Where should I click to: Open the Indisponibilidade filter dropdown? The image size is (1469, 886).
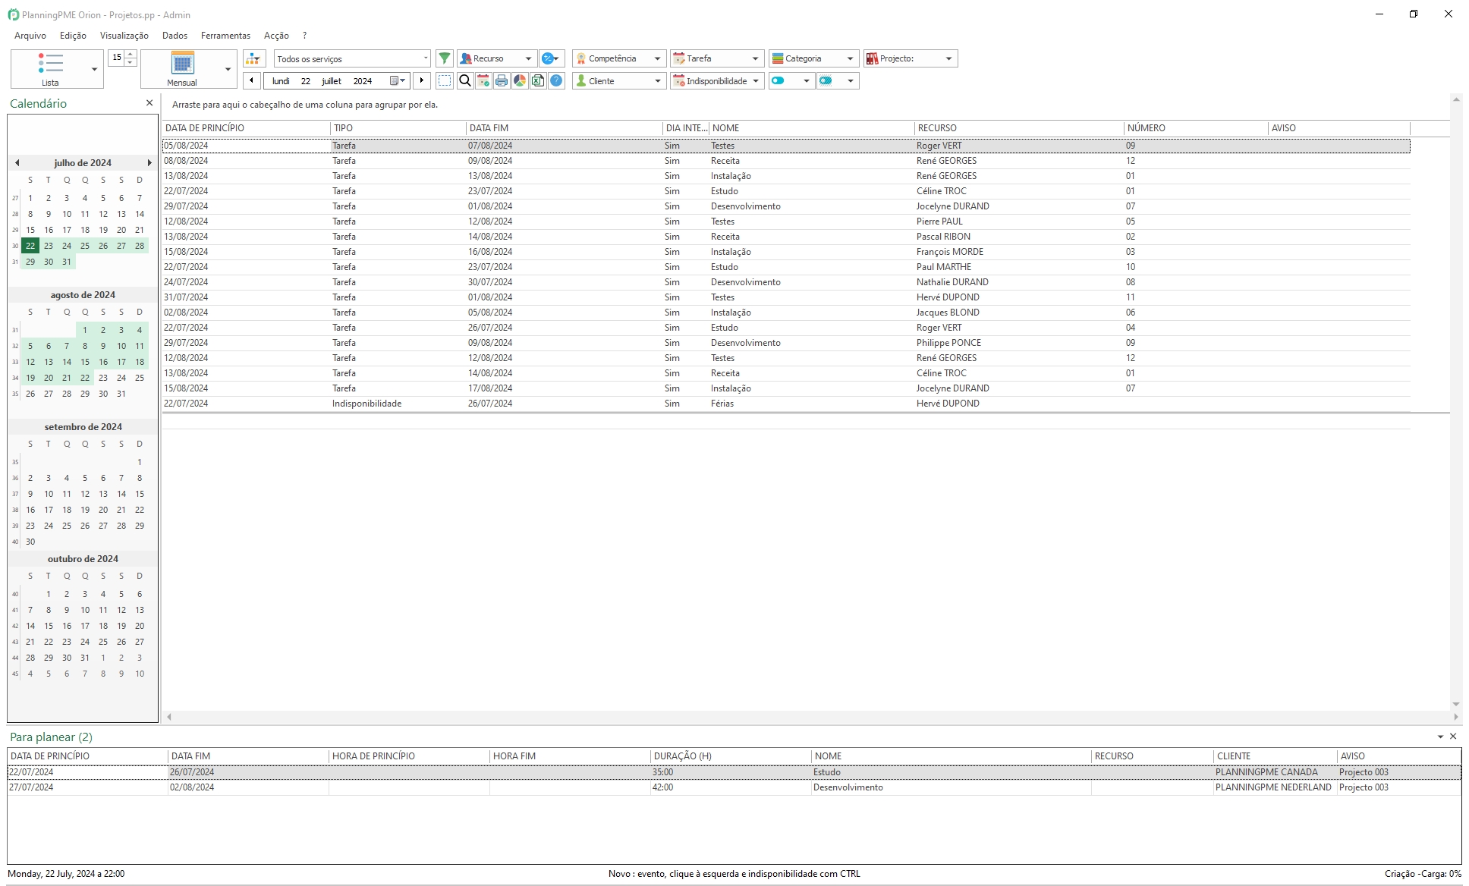(717, 80)
